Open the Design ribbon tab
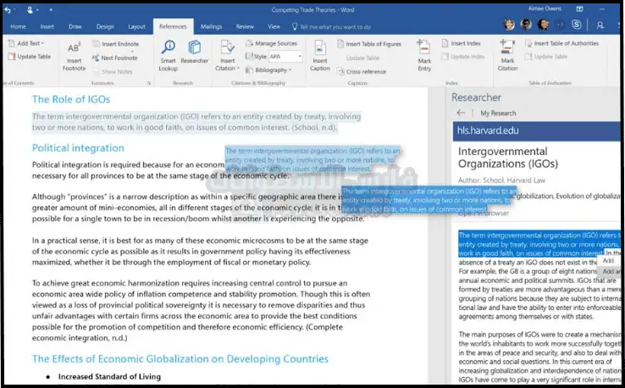This screenshot has width=625, height=388. pos(105,27)
